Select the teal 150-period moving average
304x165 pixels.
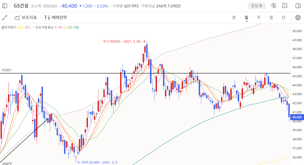(x=76, y=27)
